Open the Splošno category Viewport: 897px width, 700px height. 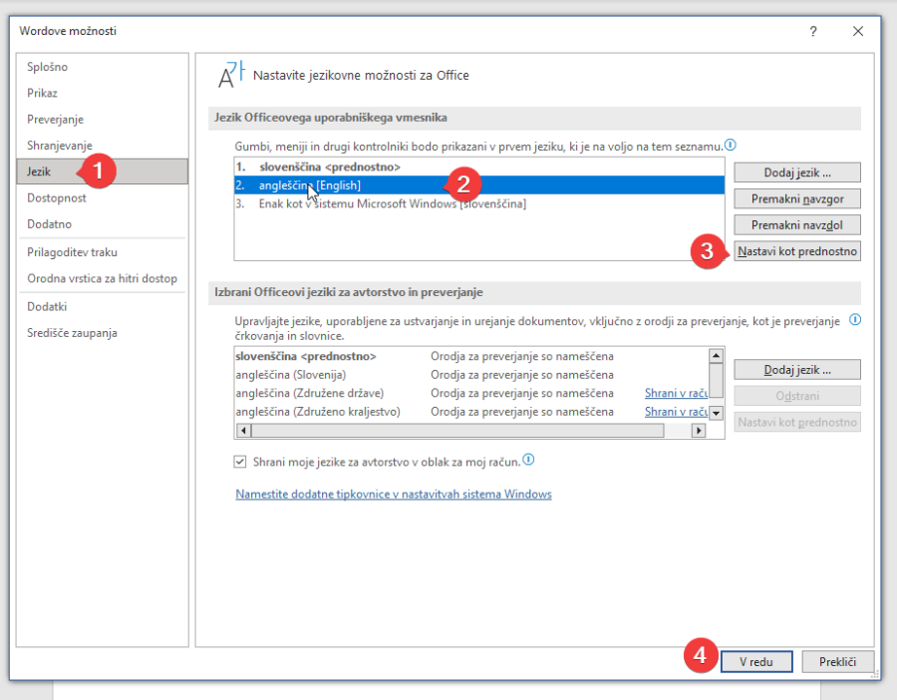[48, 67]
